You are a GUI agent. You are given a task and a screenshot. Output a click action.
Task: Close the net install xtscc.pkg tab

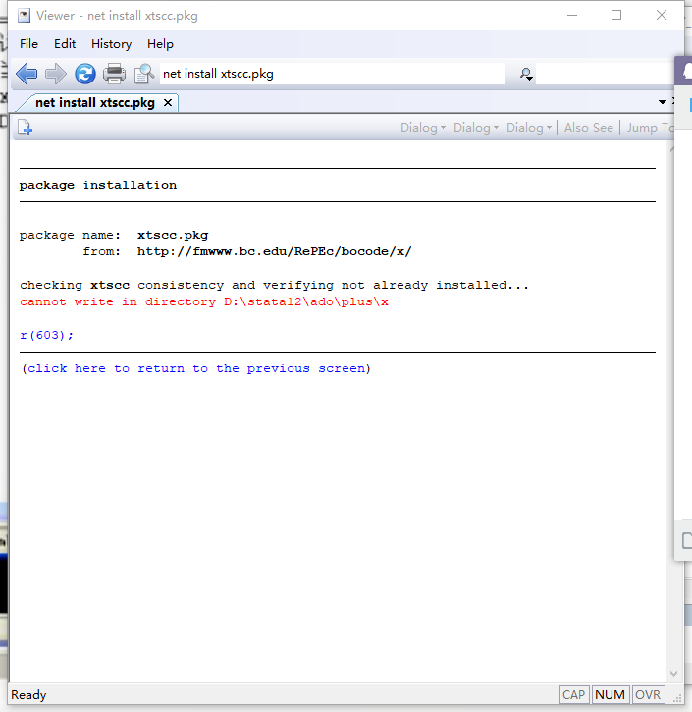(168, 102)
